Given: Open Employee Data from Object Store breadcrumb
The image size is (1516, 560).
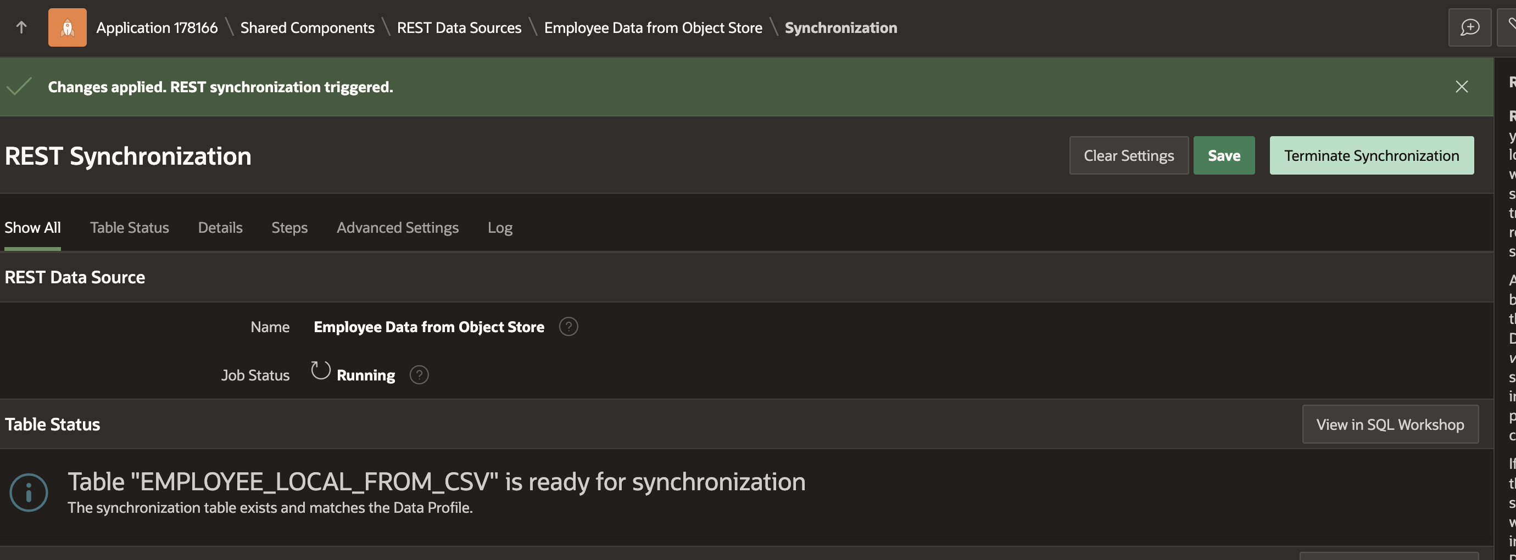Looking at the screenshot, I should [653, 27].
